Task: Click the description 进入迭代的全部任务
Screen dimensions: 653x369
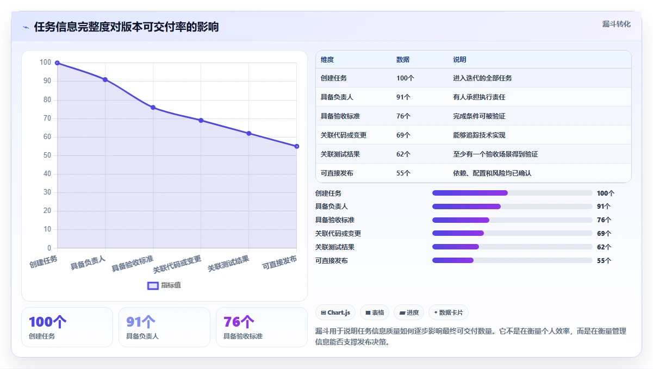Action: (x=482, y=78)
